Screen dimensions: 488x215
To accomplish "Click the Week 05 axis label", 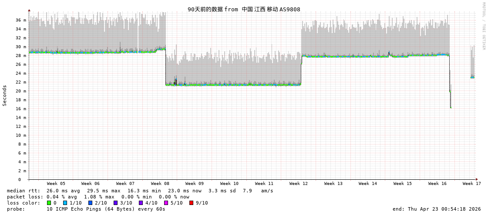I will point(56,184).
